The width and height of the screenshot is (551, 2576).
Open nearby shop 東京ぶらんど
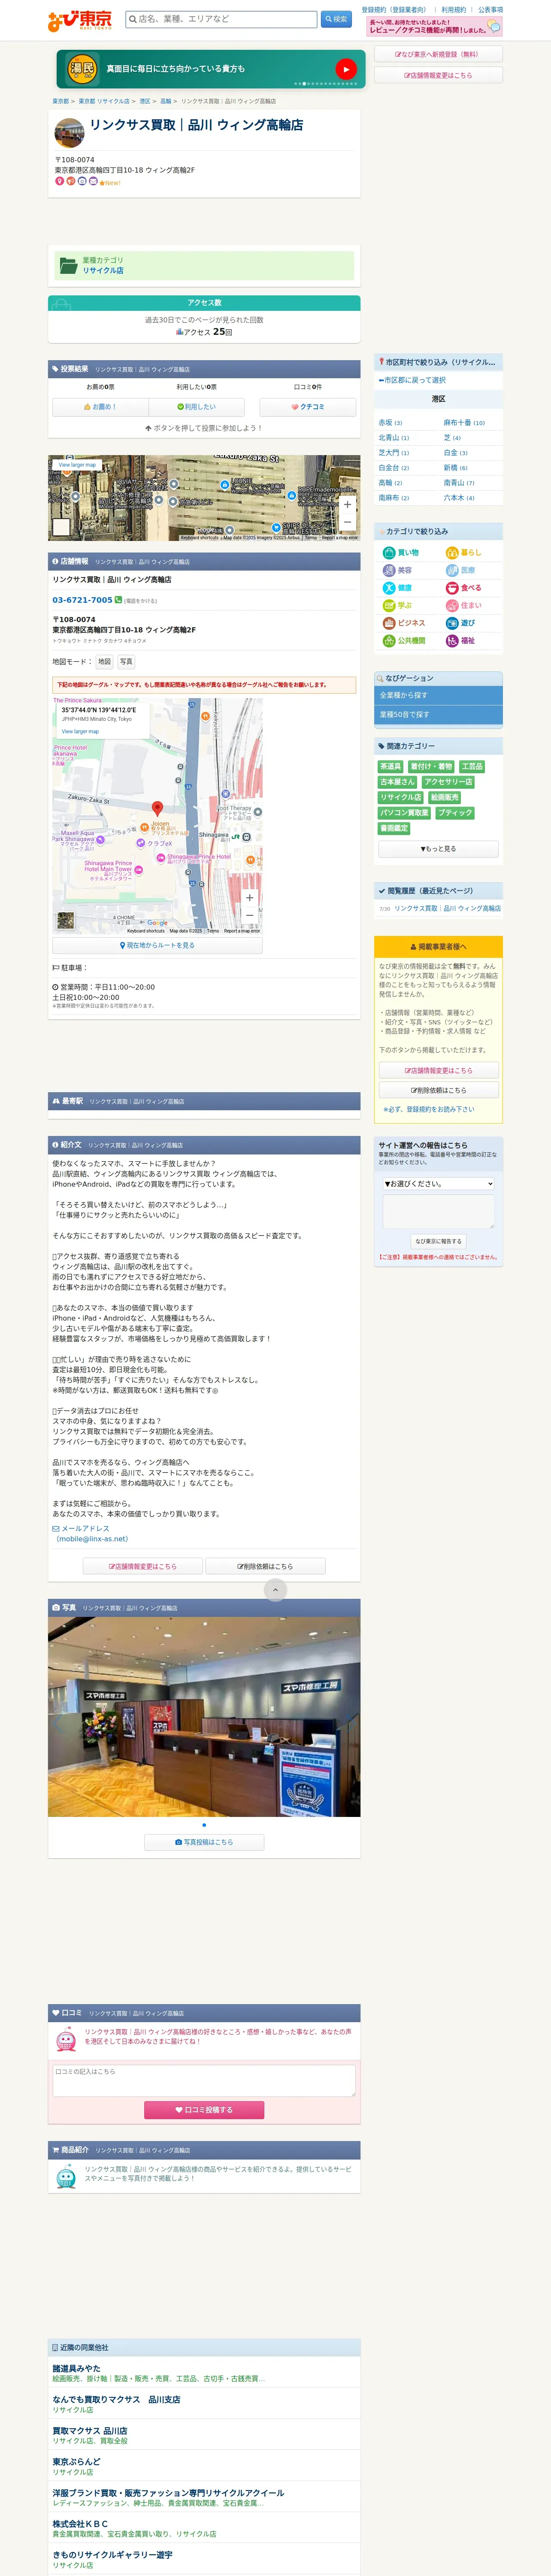(77, 2462)
